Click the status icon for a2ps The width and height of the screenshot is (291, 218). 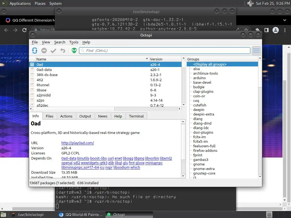(x=32, y=100)
